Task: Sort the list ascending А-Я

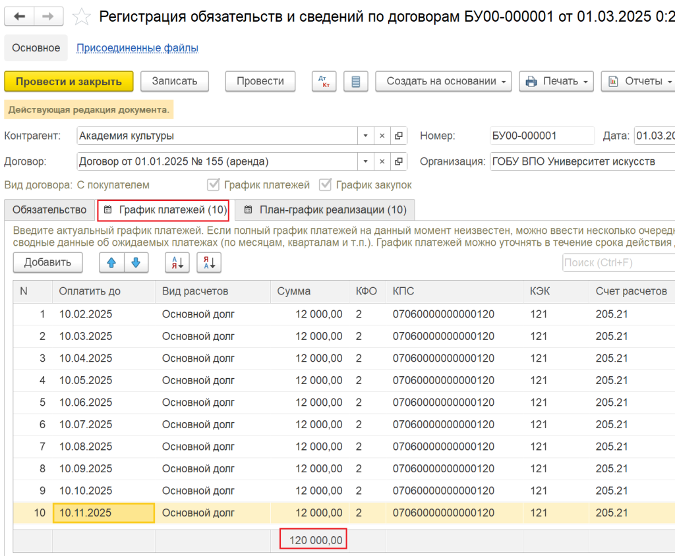Action: pyautogui.click(x=177, y=262)
